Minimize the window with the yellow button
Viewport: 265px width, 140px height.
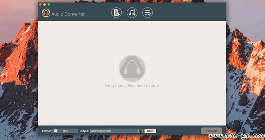click(x=44, y=5)
